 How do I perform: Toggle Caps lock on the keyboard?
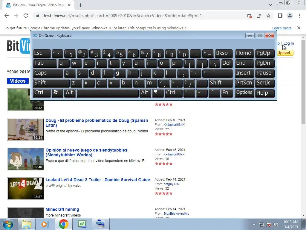point(48,74)
